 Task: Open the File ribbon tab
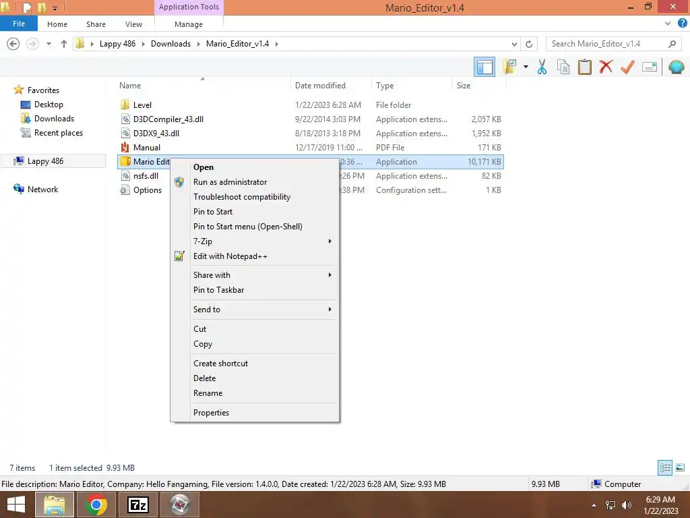point(19,24)
